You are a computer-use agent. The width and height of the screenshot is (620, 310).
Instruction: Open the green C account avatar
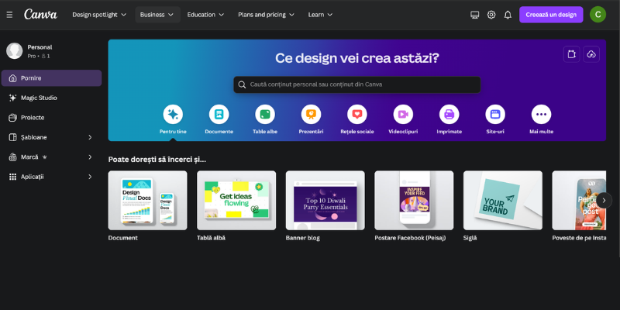click(x=598, y=15)
